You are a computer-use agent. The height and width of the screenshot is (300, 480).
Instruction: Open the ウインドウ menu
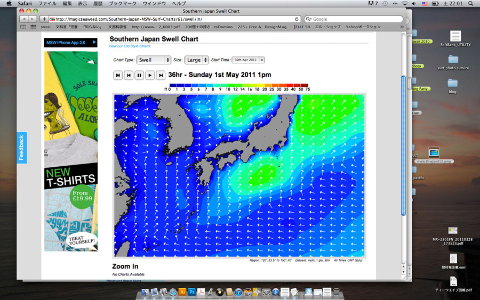point(154,3)
